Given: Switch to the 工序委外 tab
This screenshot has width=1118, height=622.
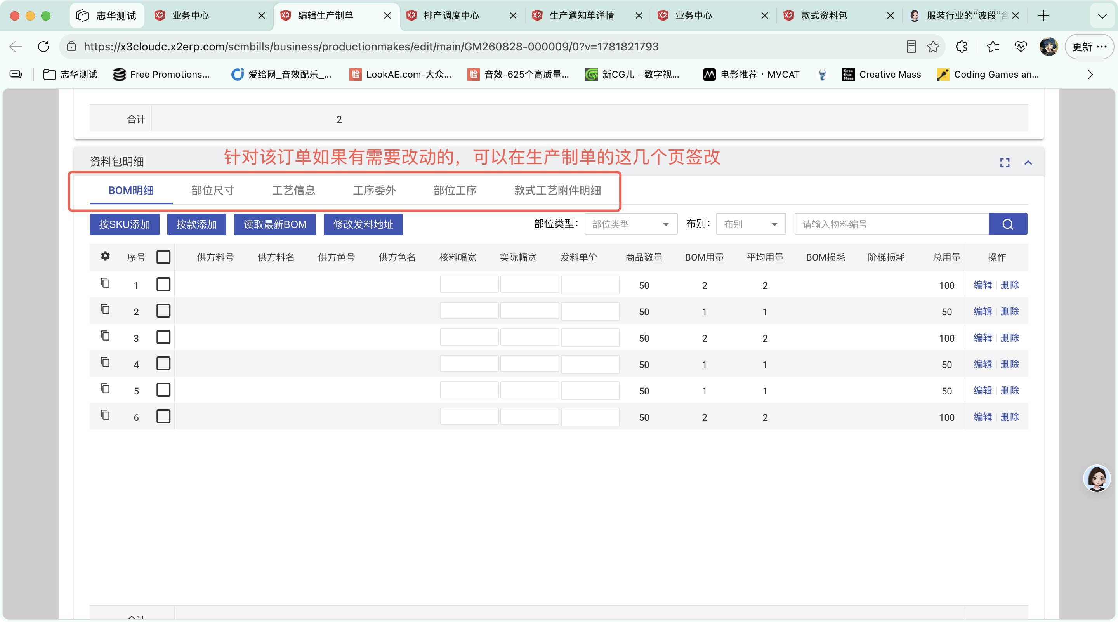Looking at the screenshot, I should click(374, 191).
